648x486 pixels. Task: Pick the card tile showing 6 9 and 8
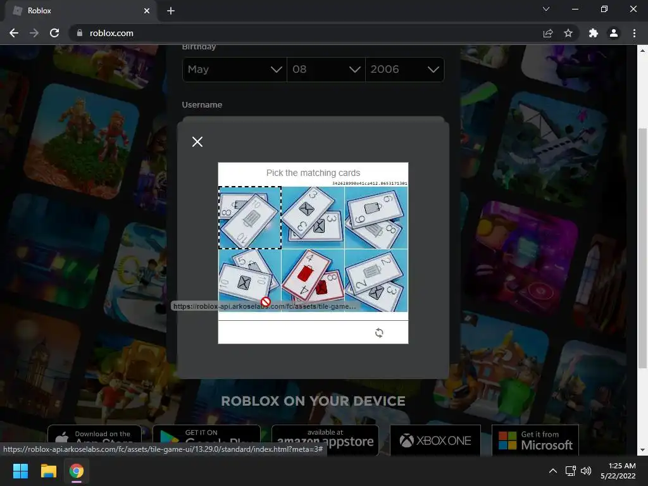point(376,218)
